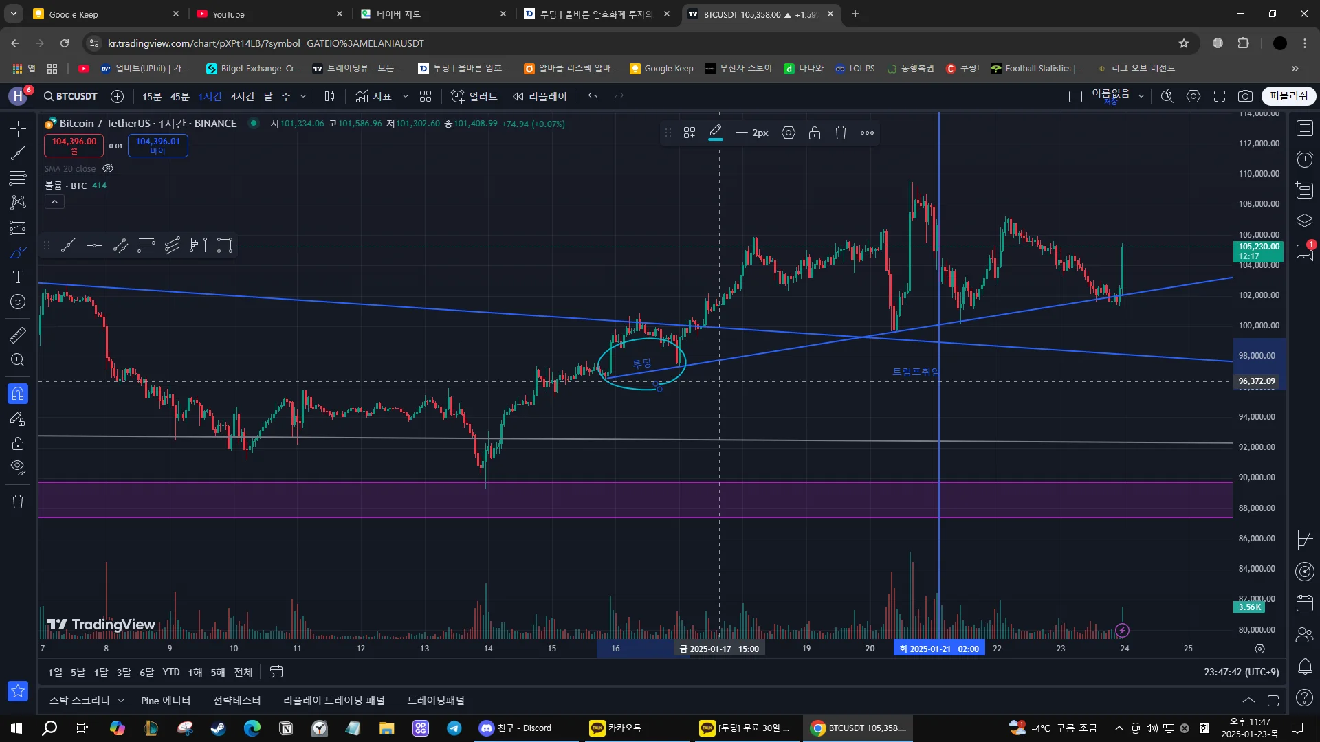Open alerts panel via alarm-clock icon

click(1304, 159)
